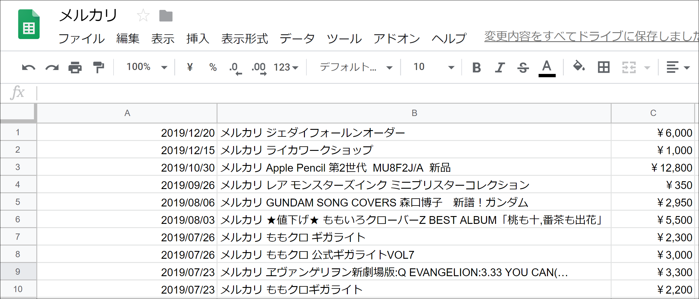Select row 1 header
Viewport: 699px width, 299px height.
pyautogui.click(x=18, y=132)
